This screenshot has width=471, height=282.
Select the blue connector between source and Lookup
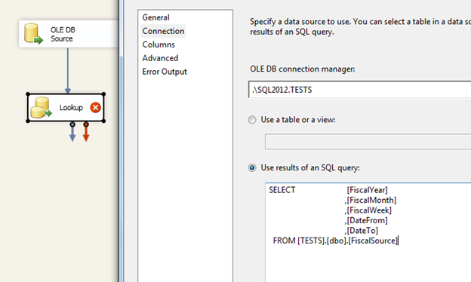[x=68, y=71]
